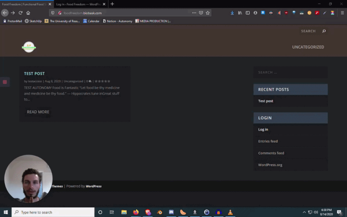Click the red pickaxe extension icon

click(x=317, y=13)
